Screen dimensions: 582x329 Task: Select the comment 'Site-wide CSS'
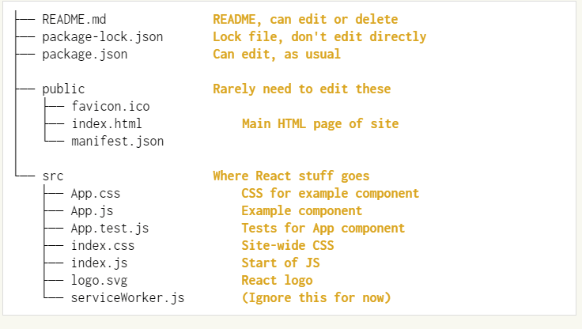click(288, 245)
